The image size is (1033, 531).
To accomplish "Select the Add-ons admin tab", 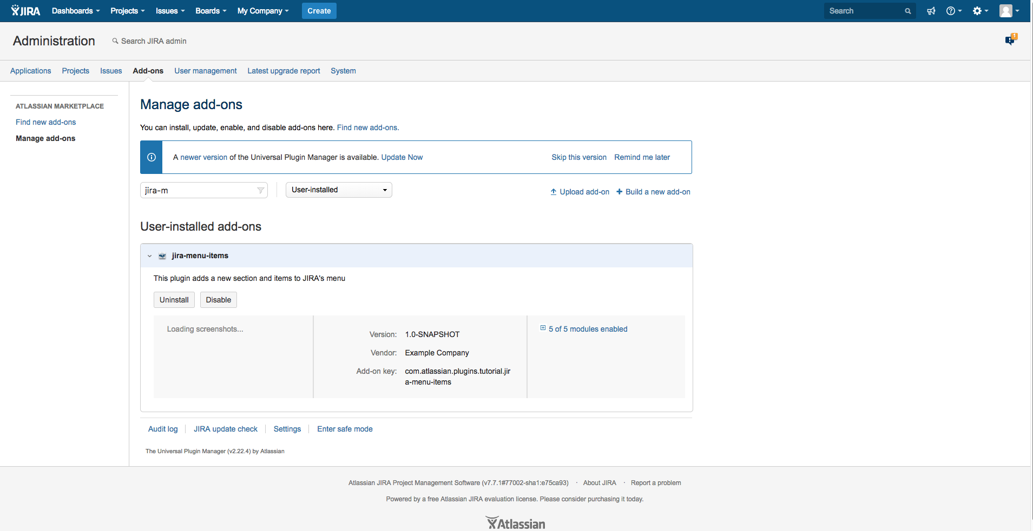I will pyautogui.click(x=148, y=71).
